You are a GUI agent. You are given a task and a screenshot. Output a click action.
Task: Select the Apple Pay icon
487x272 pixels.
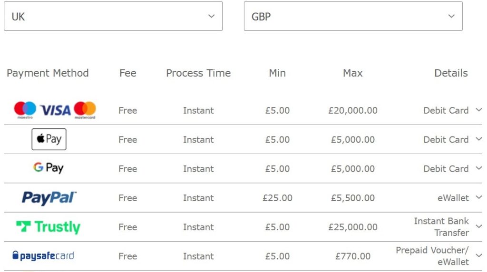click(49, 139)
